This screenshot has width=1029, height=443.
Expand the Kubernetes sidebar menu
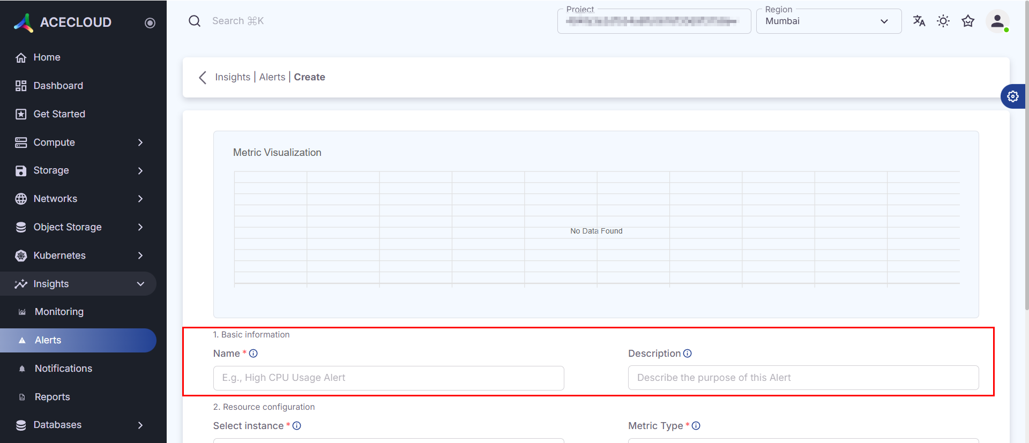[x=80, y=256]
